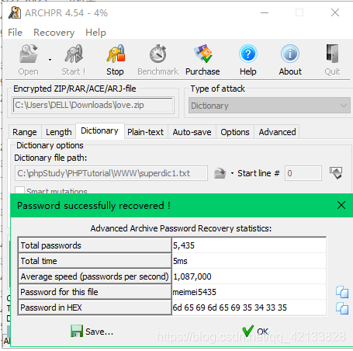Click the Start line # field

pos(303,173)
